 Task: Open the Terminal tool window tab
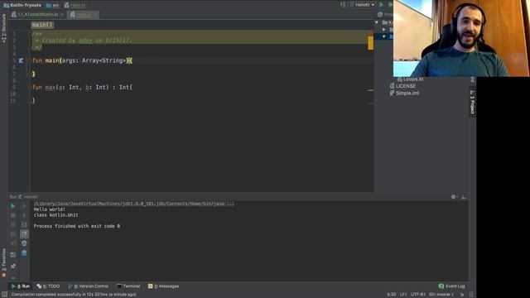tap(128, 286)
